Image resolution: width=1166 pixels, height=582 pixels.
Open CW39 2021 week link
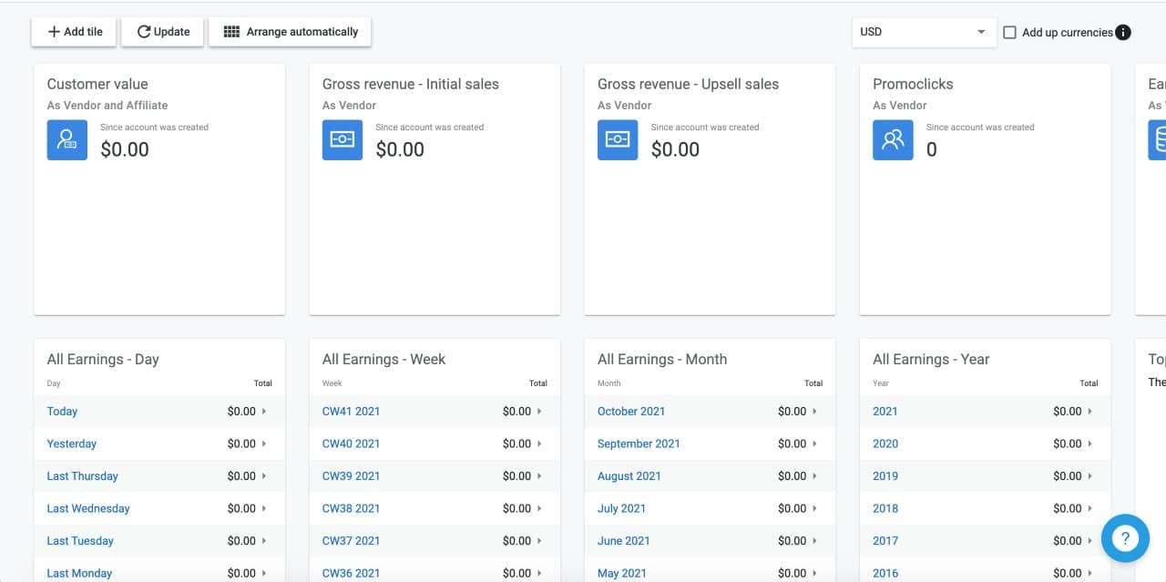click(351, 476)
